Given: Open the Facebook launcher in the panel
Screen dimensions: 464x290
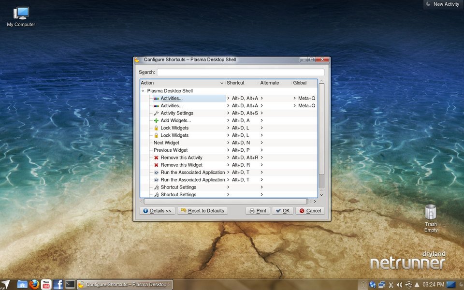Looking at the screenshot, I should click(x=58, y=284).
